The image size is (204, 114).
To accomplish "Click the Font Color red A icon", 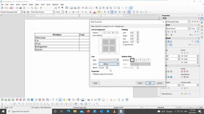I will tap(95, 12).
